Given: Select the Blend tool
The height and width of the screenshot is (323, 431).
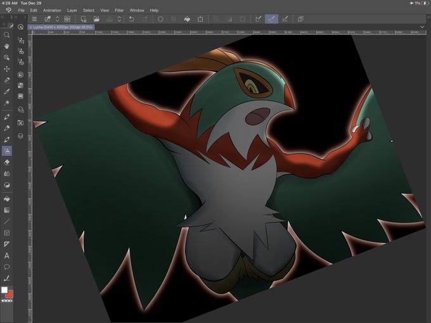Looking at the screenshot, I should click(x=6, y=174).
